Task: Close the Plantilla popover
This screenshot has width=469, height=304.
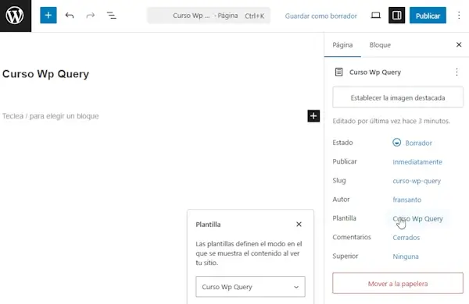Action: pos(299,224)
